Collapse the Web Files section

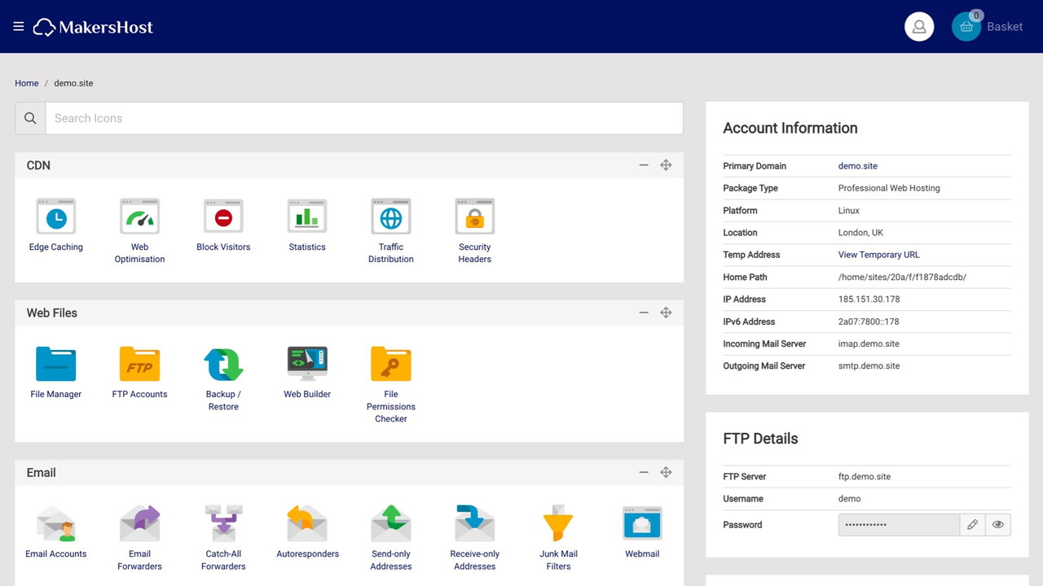pyautogui.click(x=644, y=313)
